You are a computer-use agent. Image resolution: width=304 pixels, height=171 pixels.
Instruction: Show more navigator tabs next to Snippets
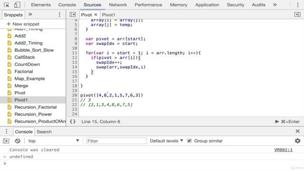pyautogui.click(x=30, y=14)
